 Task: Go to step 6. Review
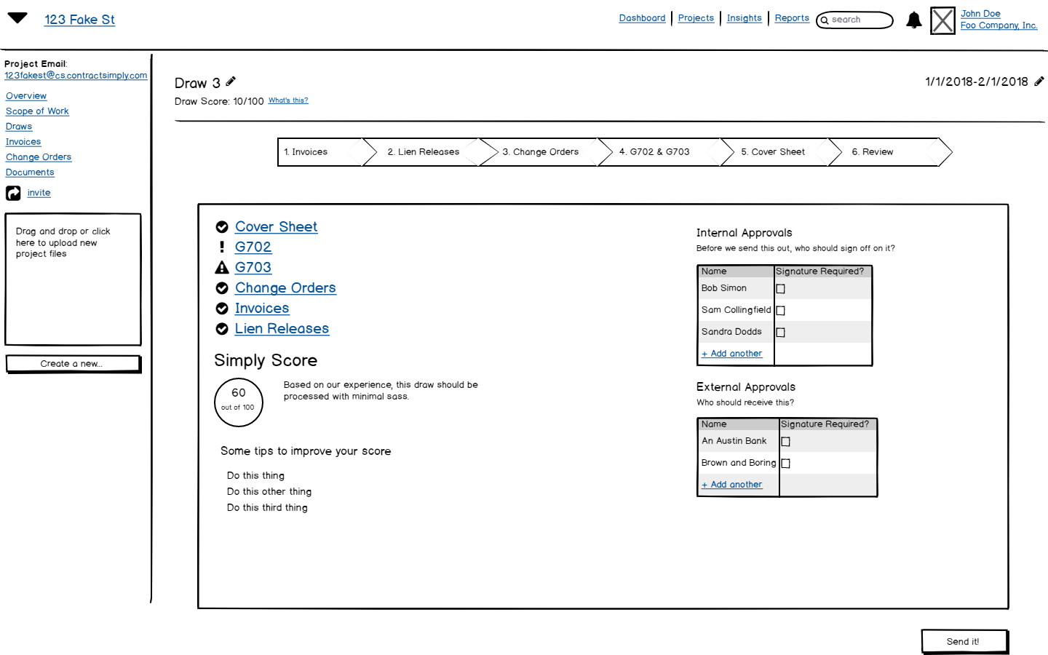[890, 152]
